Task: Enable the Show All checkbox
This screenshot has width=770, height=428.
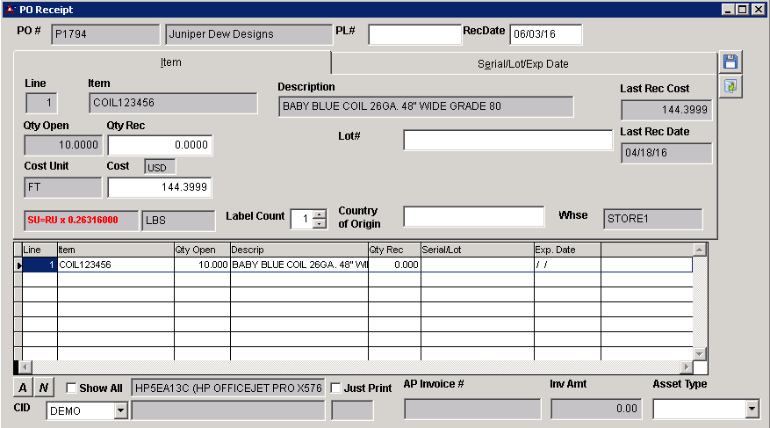Action: [72, 388]
